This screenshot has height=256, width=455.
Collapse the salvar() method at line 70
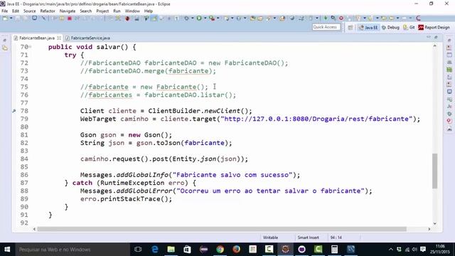point(30,47)
